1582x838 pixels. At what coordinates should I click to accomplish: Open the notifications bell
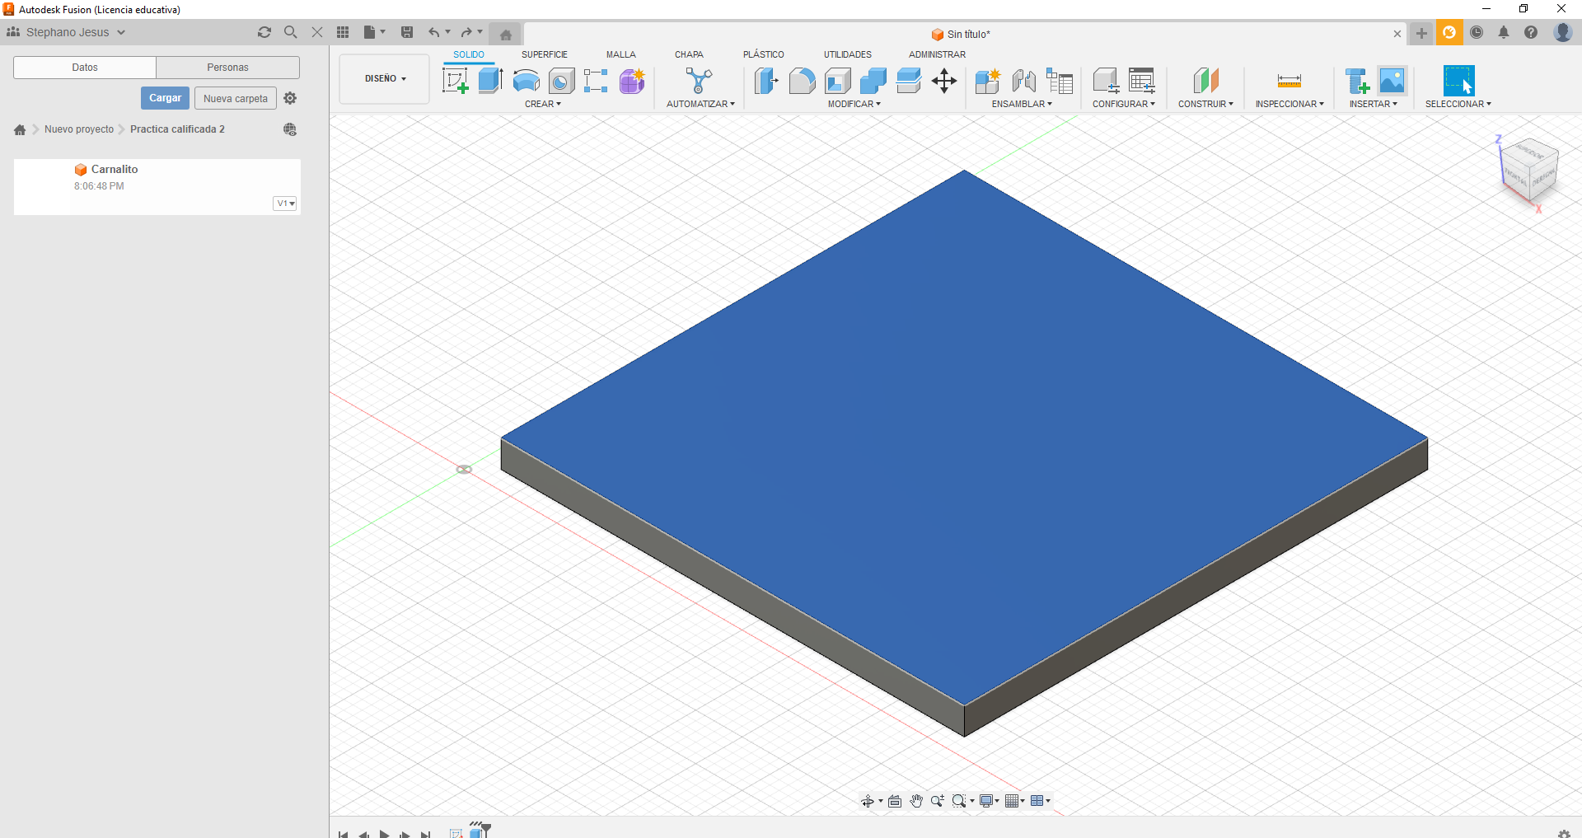point(1504,32)
